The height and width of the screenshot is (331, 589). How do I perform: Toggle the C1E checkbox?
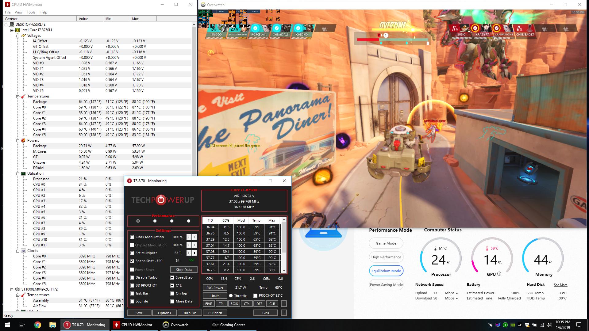(x=172, y=285)
